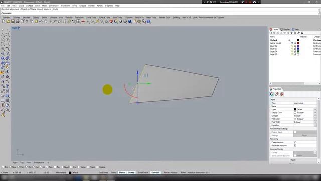Viewport: 321px width, 181px height.
Task: Toggle Ortho in status bar
Action: [x=114, y=173]
